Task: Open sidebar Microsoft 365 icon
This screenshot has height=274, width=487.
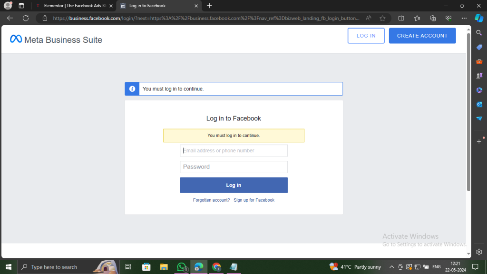Action: click(479, 90)
